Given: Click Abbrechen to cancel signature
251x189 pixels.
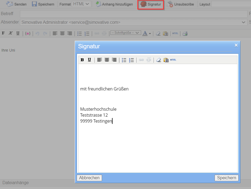Looking at the screenshot, I should tap(89, 178).
